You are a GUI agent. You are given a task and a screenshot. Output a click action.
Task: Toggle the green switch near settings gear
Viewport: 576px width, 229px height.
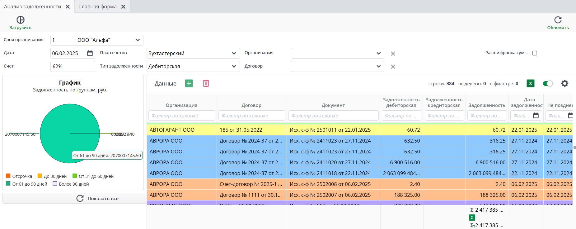547,83
